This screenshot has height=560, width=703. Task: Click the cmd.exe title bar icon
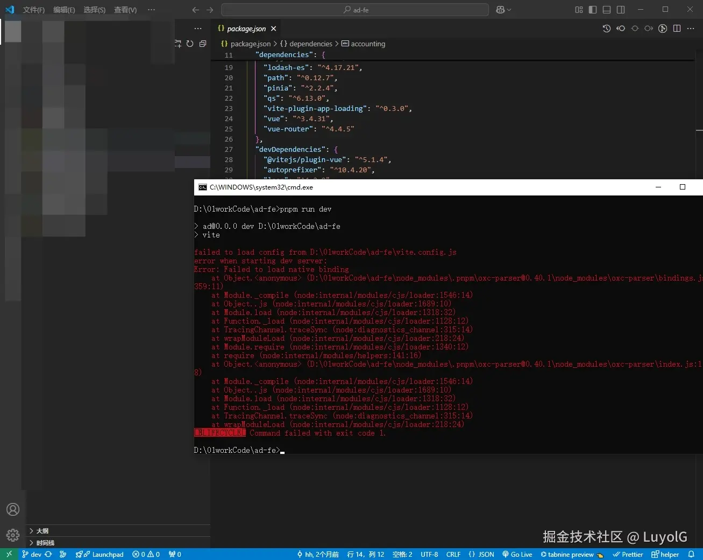click(202, 187)
